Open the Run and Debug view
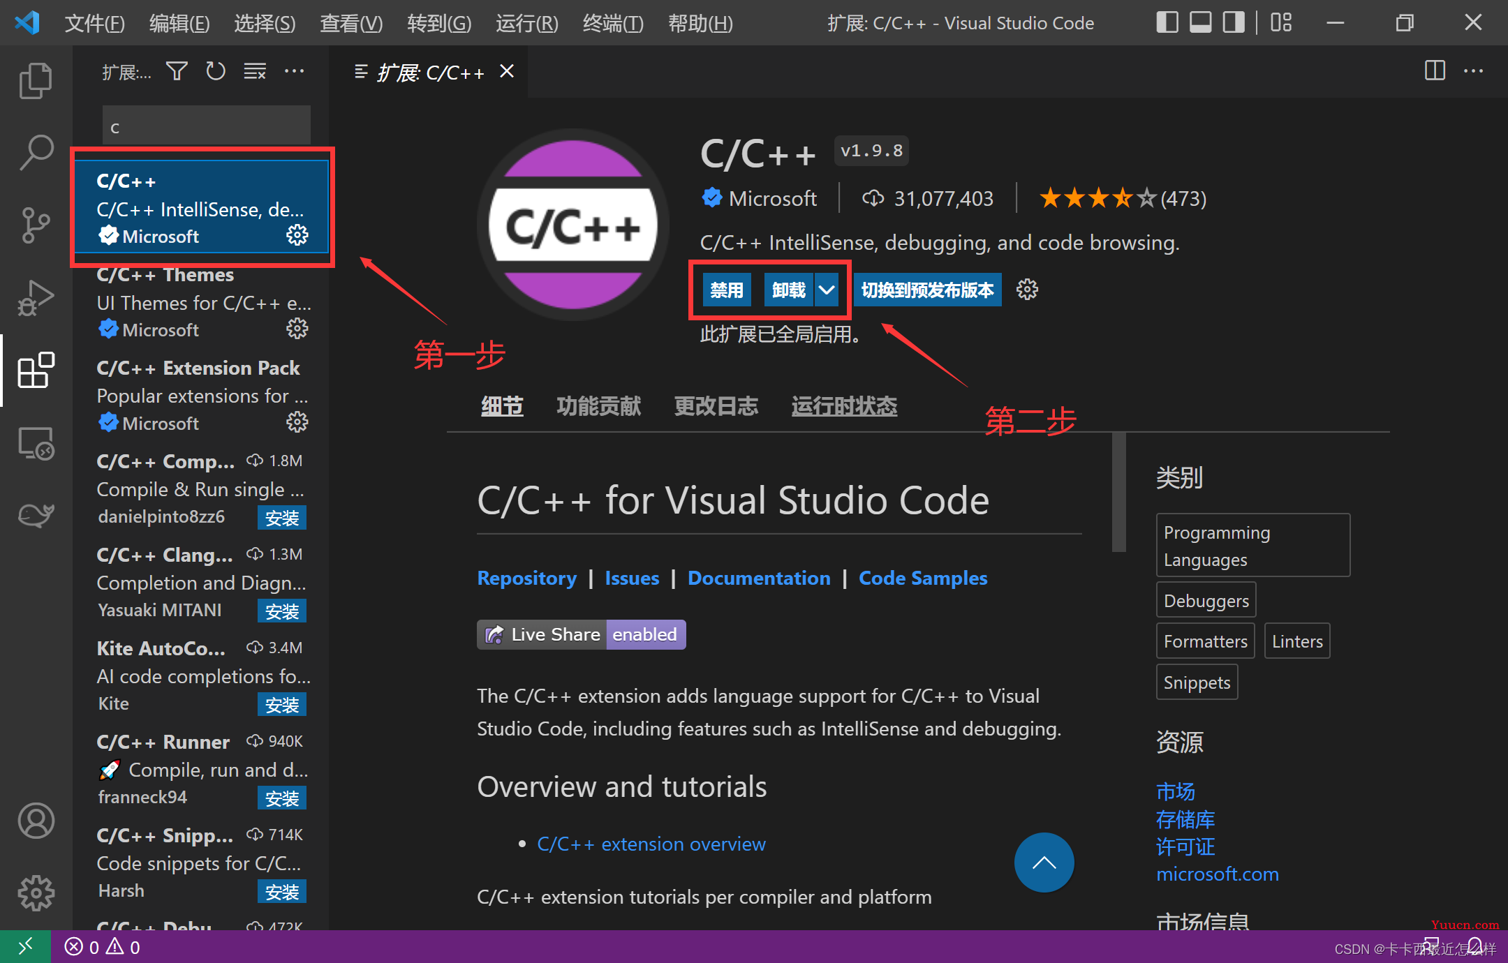This screenshot has width=1508, height=963. click(x=36, y=297)
